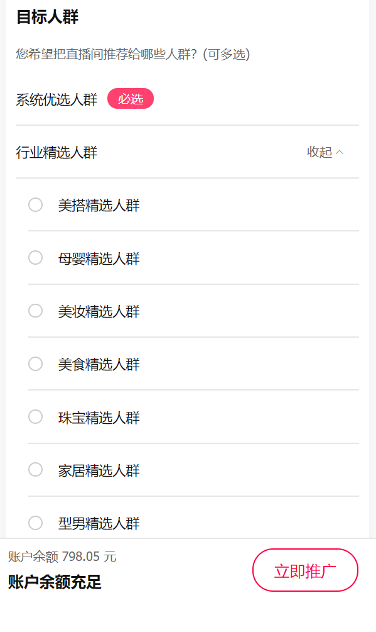
Task: Select the 珠宝精选人群 radio button
Action: (35, 416)
